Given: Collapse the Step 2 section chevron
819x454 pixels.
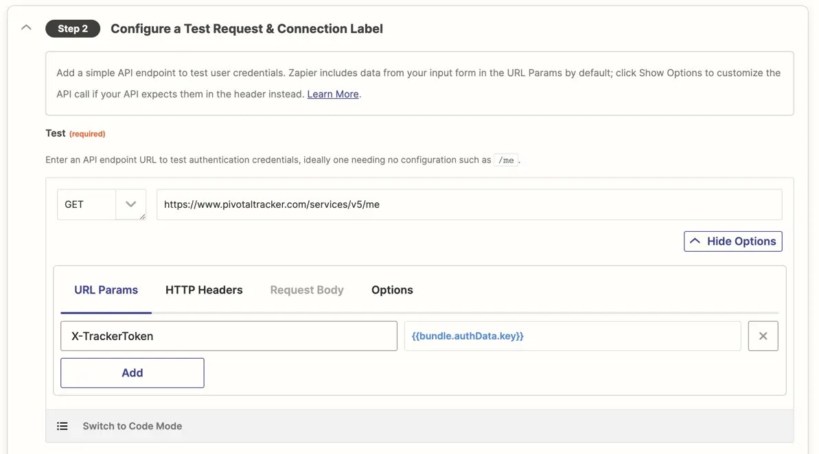Looking at the screenshot, I should [x=26, y=27].
